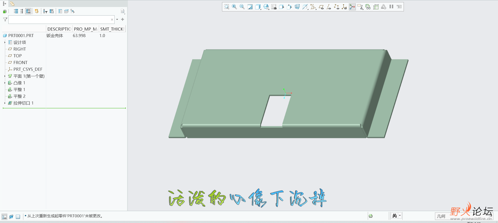Select the PRO_MP_M column header
This screenshot has height=223, width=498.
point(86,29)
